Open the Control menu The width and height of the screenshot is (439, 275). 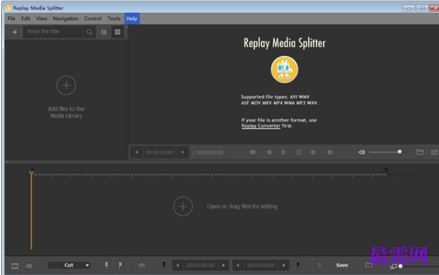point(93,19)
